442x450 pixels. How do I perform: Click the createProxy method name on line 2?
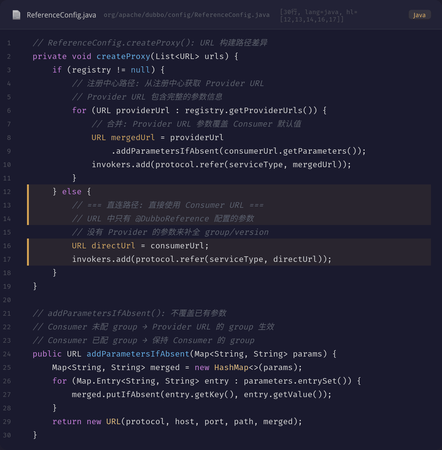tap(123, 56)
